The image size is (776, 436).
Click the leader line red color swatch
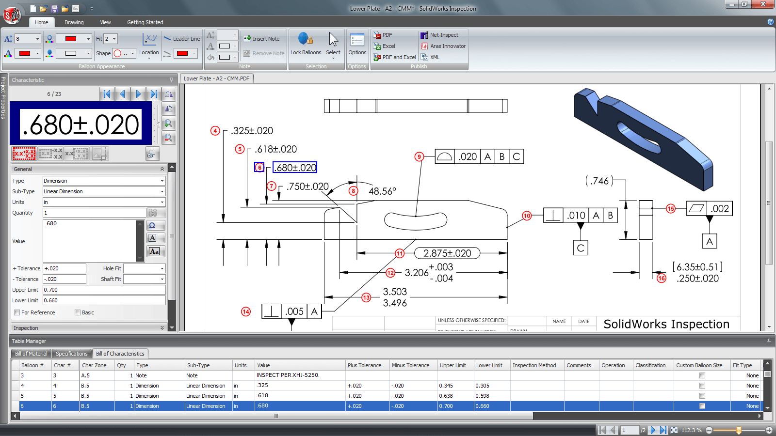(182, 53)
